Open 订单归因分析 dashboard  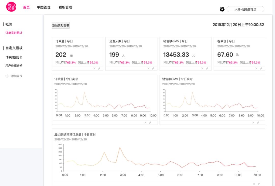pos(14,57)
